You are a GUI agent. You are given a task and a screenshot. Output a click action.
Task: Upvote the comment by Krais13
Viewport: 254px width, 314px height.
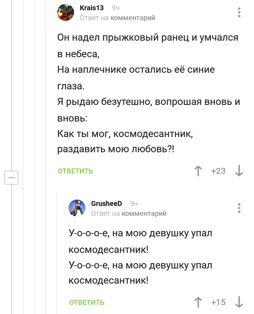pyautogui.click(x=198, y=171)
